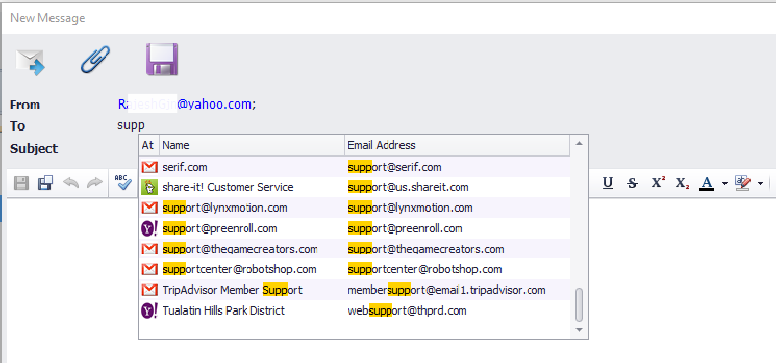The image size is (776, 363).
Task: Click Gmail icon beside support@lynxmotion.com row
Action: click(x=149, y=208)
